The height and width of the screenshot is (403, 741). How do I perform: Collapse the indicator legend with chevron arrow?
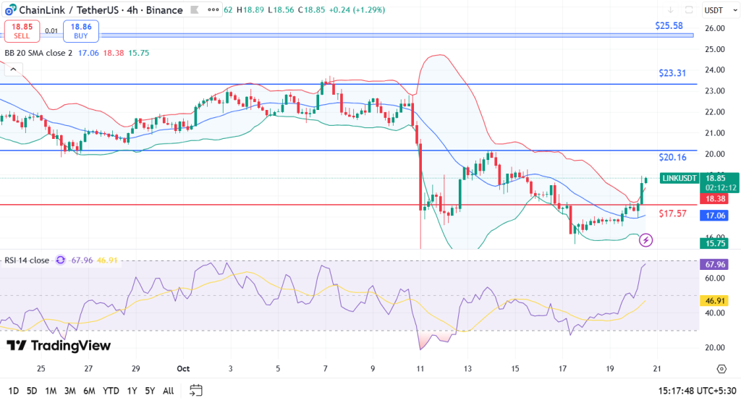13,69
